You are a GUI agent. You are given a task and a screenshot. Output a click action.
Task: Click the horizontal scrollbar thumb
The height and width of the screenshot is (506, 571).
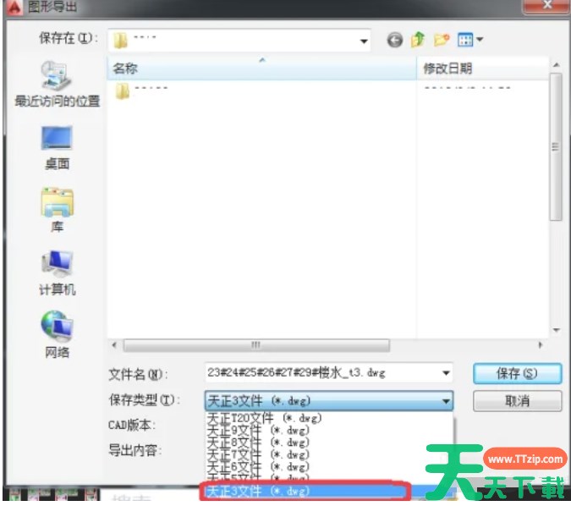coord(256,345)
